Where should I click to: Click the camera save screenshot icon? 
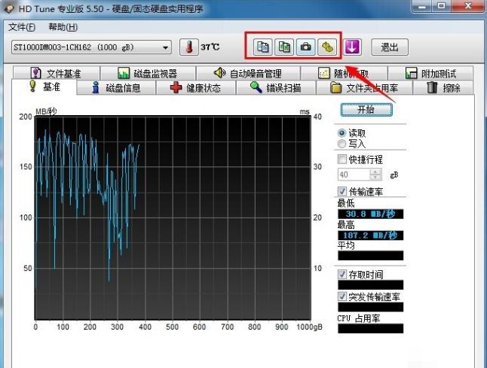click(x=305, y=47)
